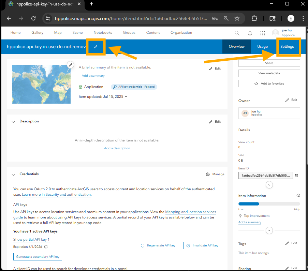This screenshot has width=308, height=271.
Task: Open Notebooks from the top navigation
Action: [x=103, y=33]
